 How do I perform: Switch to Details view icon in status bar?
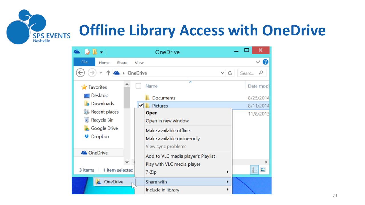[255, 170]
